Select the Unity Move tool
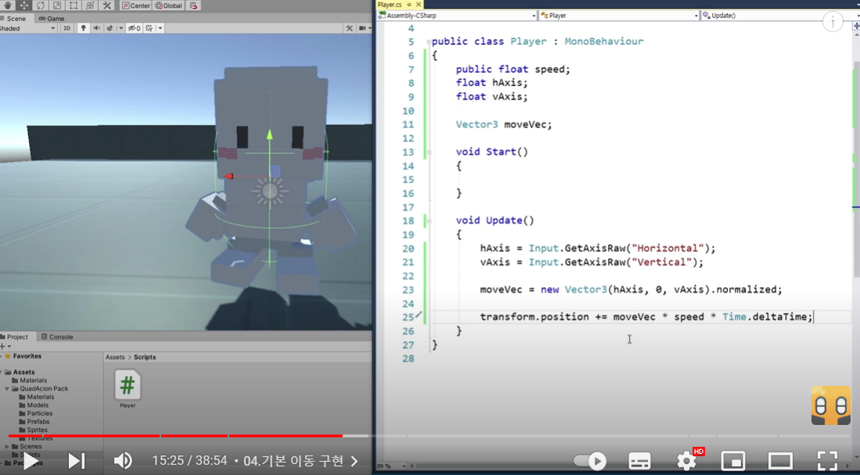 click(24, 5)
